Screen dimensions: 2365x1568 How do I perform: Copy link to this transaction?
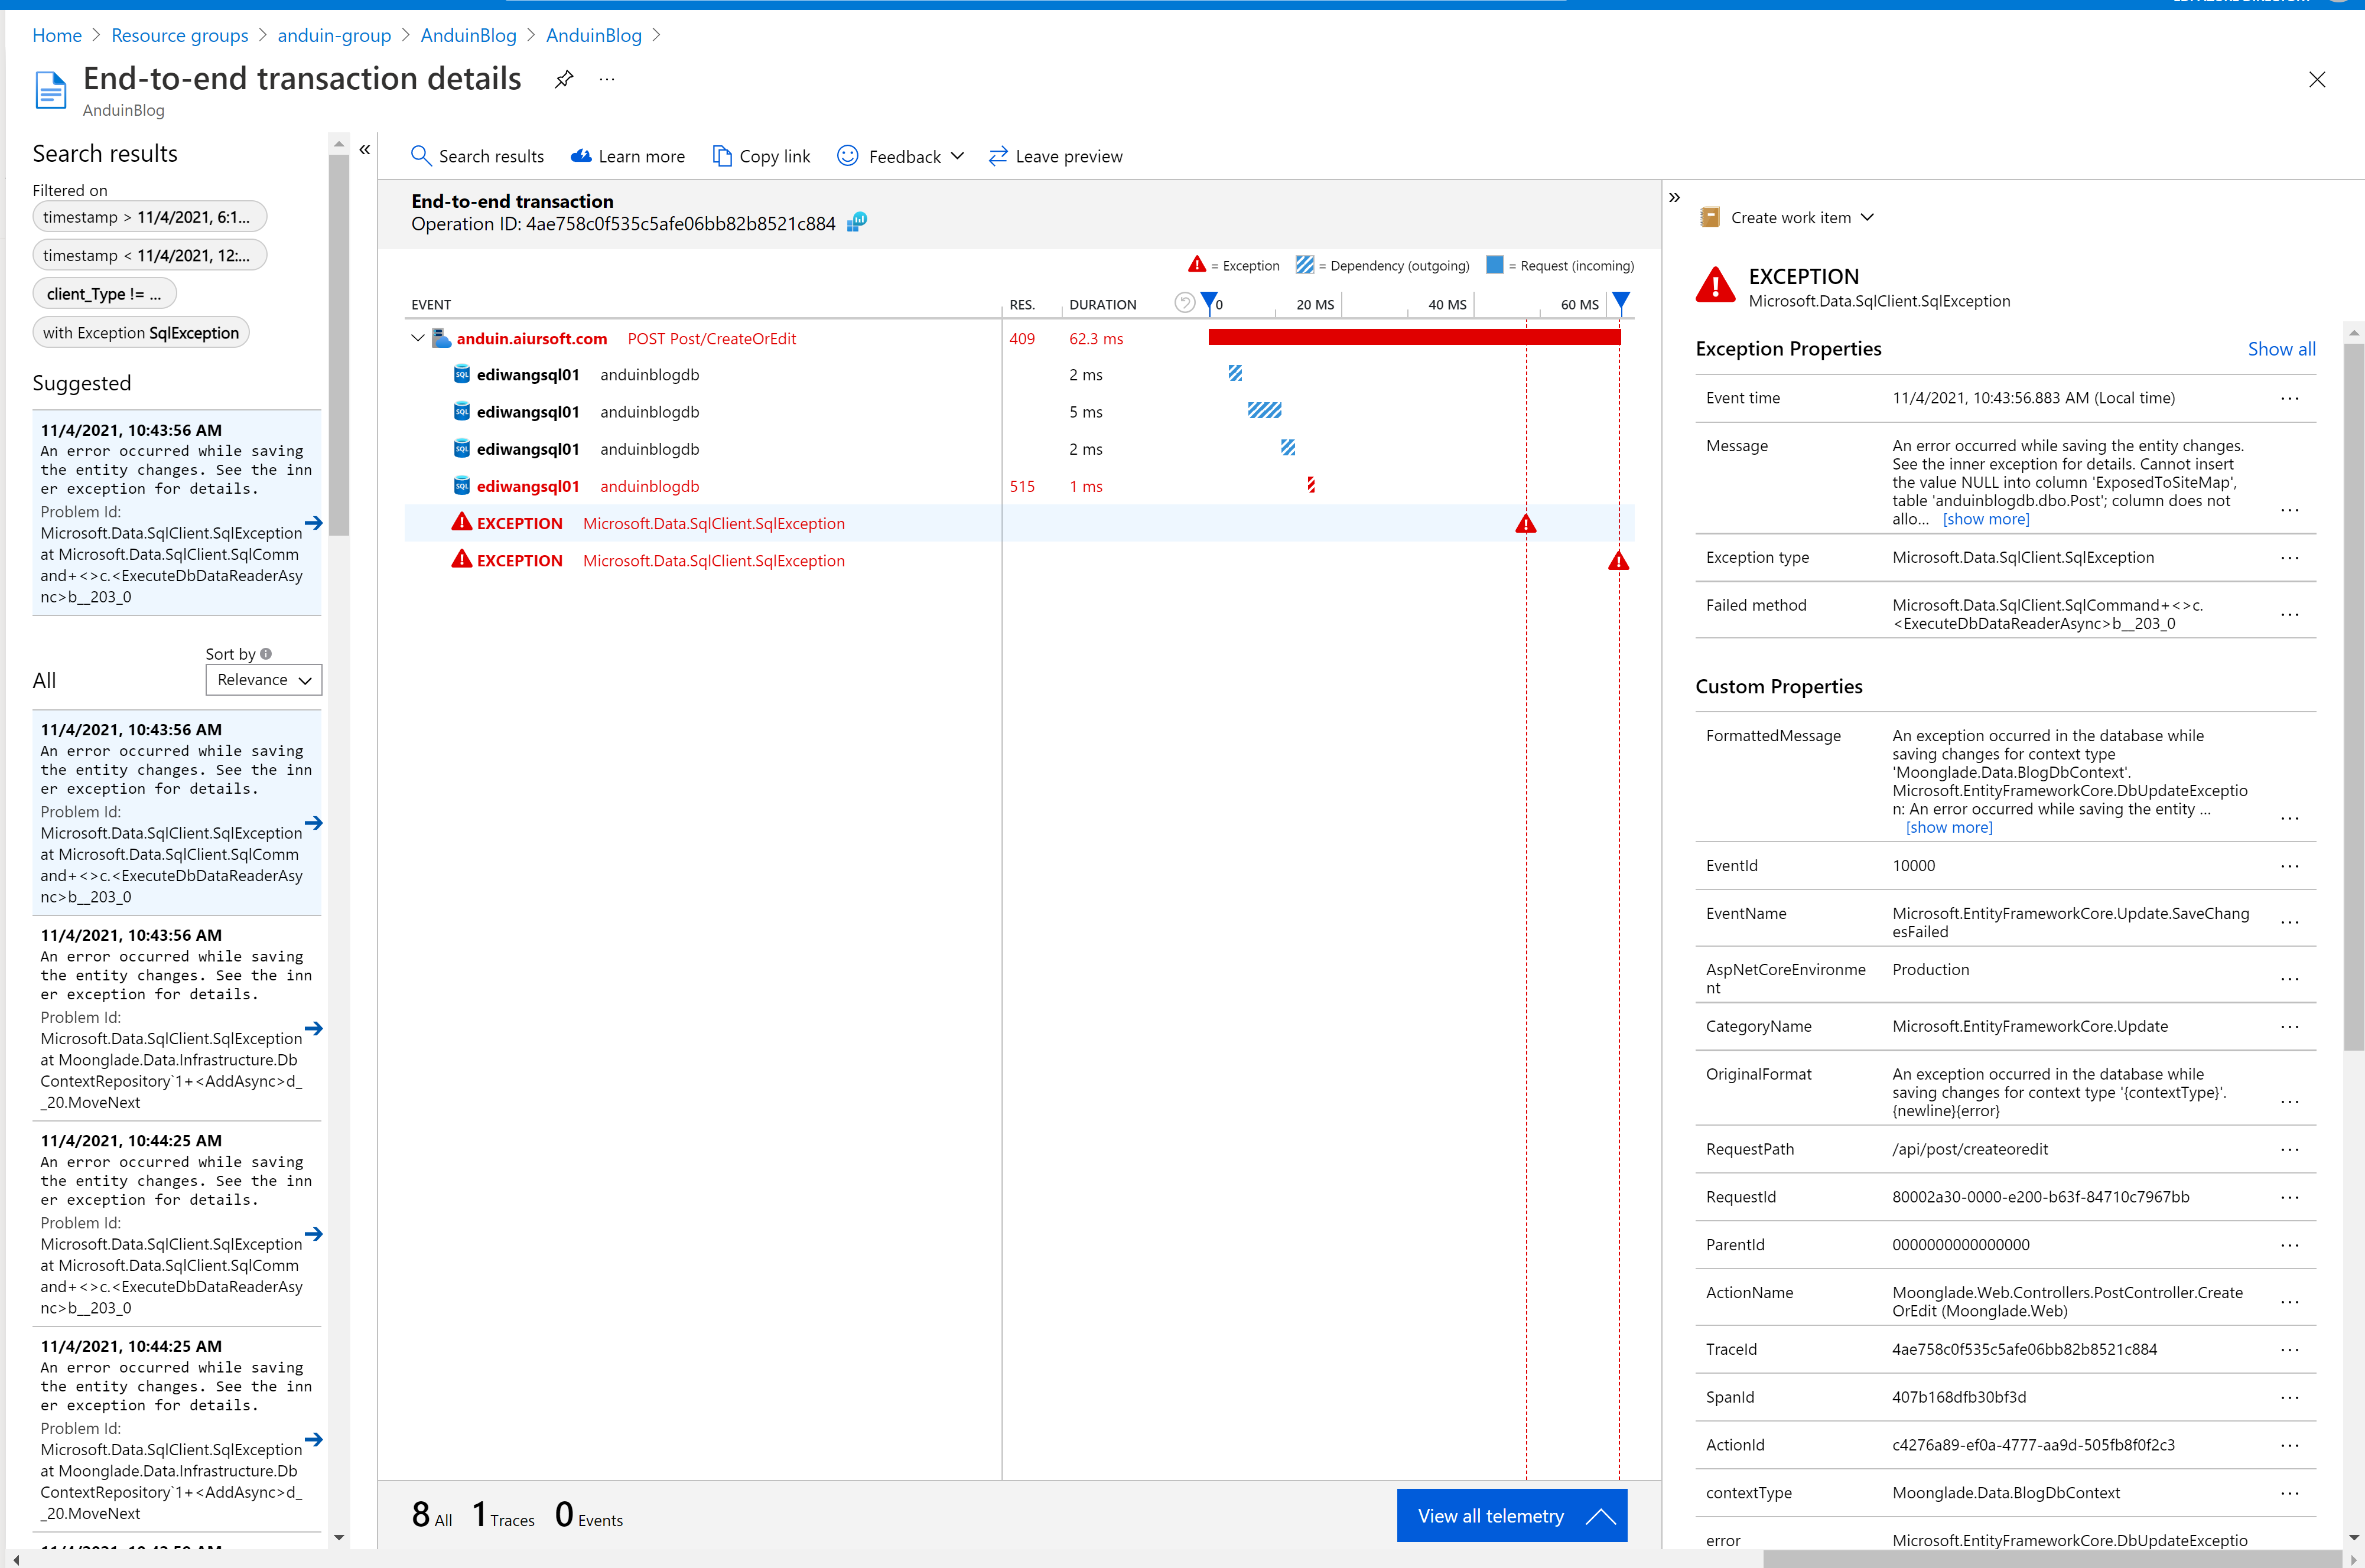(x=762, y=156)
